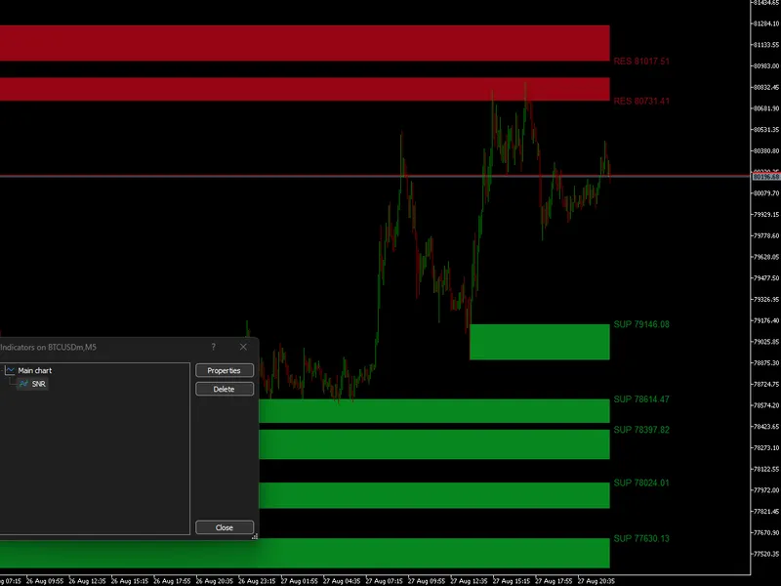Click the 81284.10 price axis label
781x586 pixels.
(x=766, y=23)
